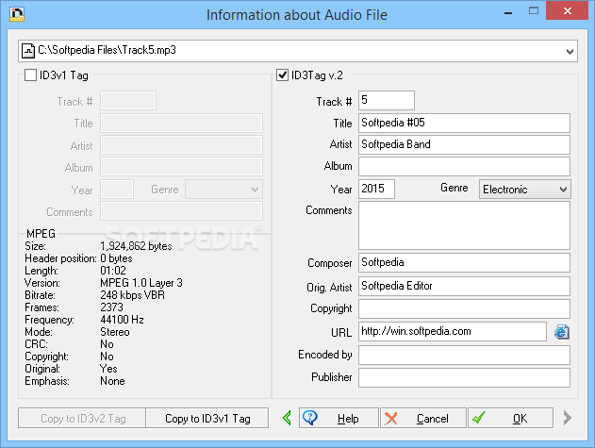Click the ID3v1 Artist field
This screenshot has width=595, height=448.
(181, 145)
